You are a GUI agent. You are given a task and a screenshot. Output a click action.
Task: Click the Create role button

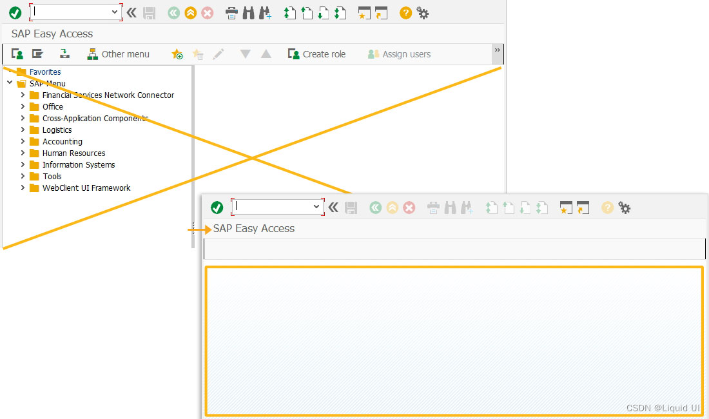point(316,54)
